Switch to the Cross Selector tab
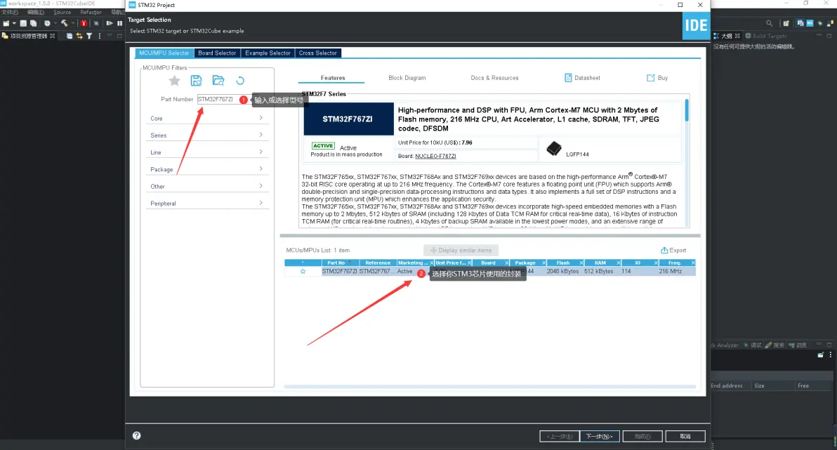 [317, 53]
